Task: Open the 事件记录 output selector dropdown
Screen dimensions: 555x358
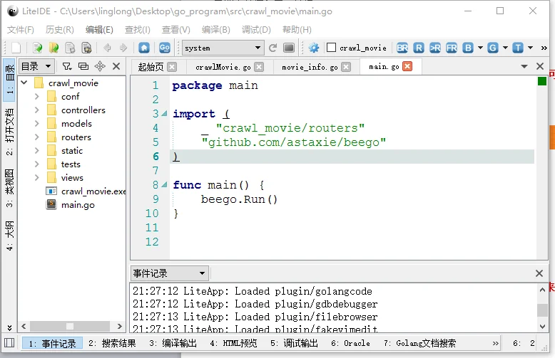Action: point(169,273)
